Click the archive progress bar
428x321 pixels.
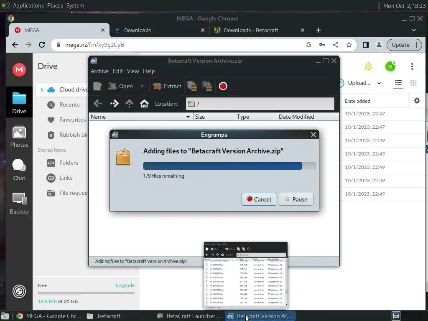[x=229, y=166]
